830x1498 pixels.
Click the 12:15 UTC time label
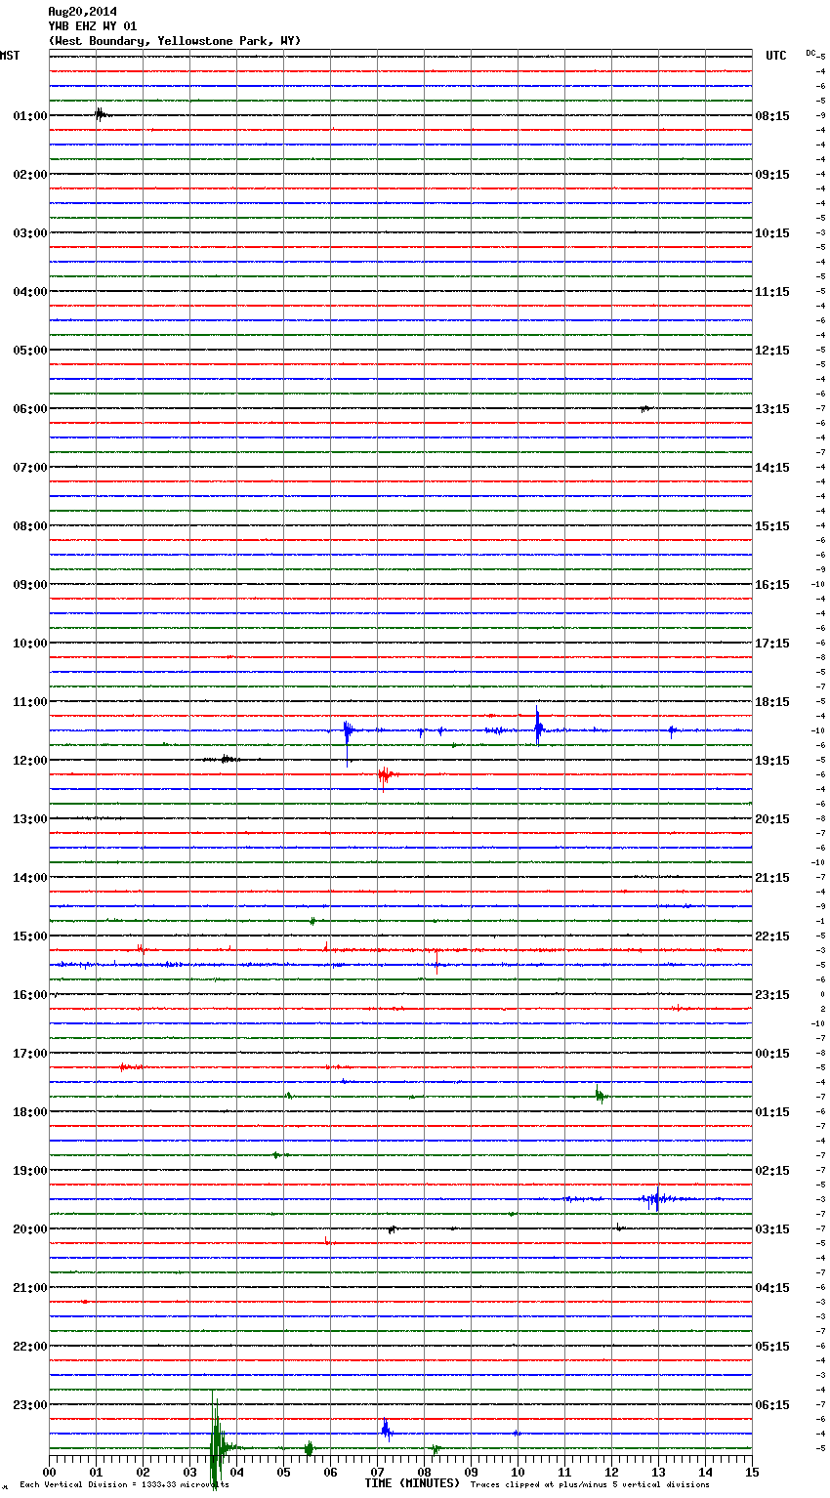point(772,351)
